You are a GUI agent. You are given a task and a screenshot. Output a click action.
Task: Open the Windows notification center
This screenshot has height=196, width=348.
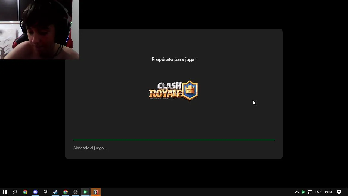339,192
